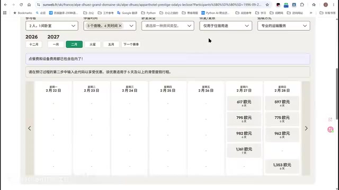Screen dimensions: 339x190
Task: Bookmark this page with star icon
Action: (x=267, y=5)
